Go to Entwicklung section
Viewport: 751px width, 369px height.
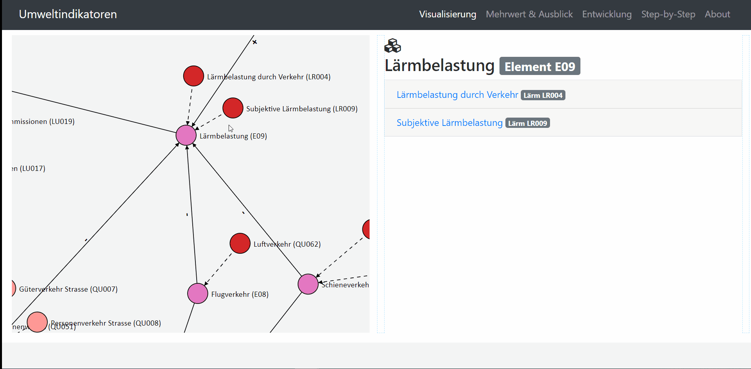point(607,14)
